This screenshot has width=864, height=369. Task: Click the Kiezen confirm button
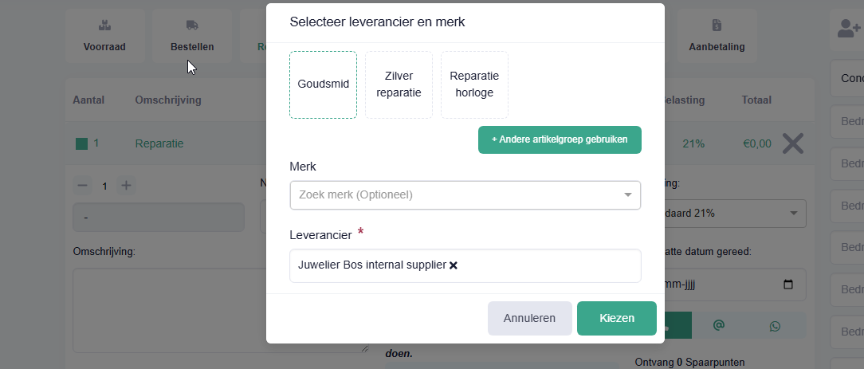pos(617,318)
